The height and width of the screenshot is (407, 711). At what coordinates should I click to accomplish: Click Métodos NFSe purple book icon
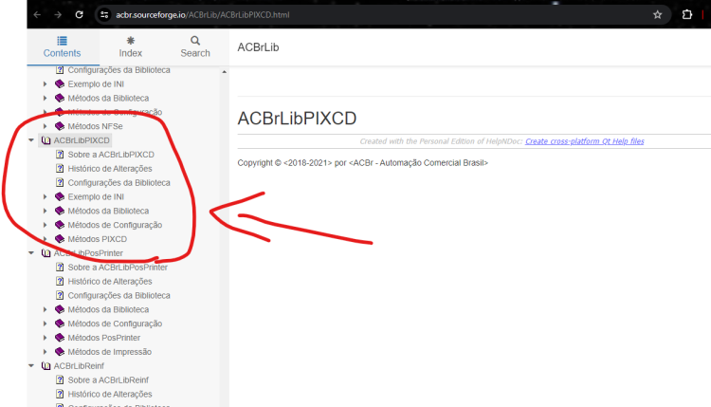coord(60,126)
